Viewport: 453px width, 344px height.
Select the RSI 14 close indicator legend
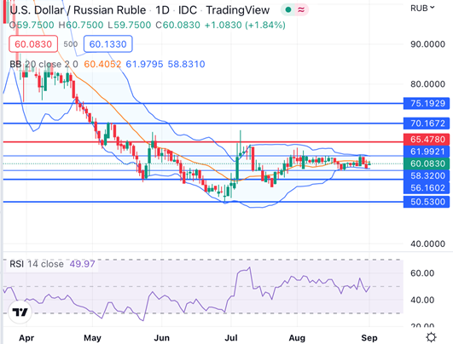37,264
